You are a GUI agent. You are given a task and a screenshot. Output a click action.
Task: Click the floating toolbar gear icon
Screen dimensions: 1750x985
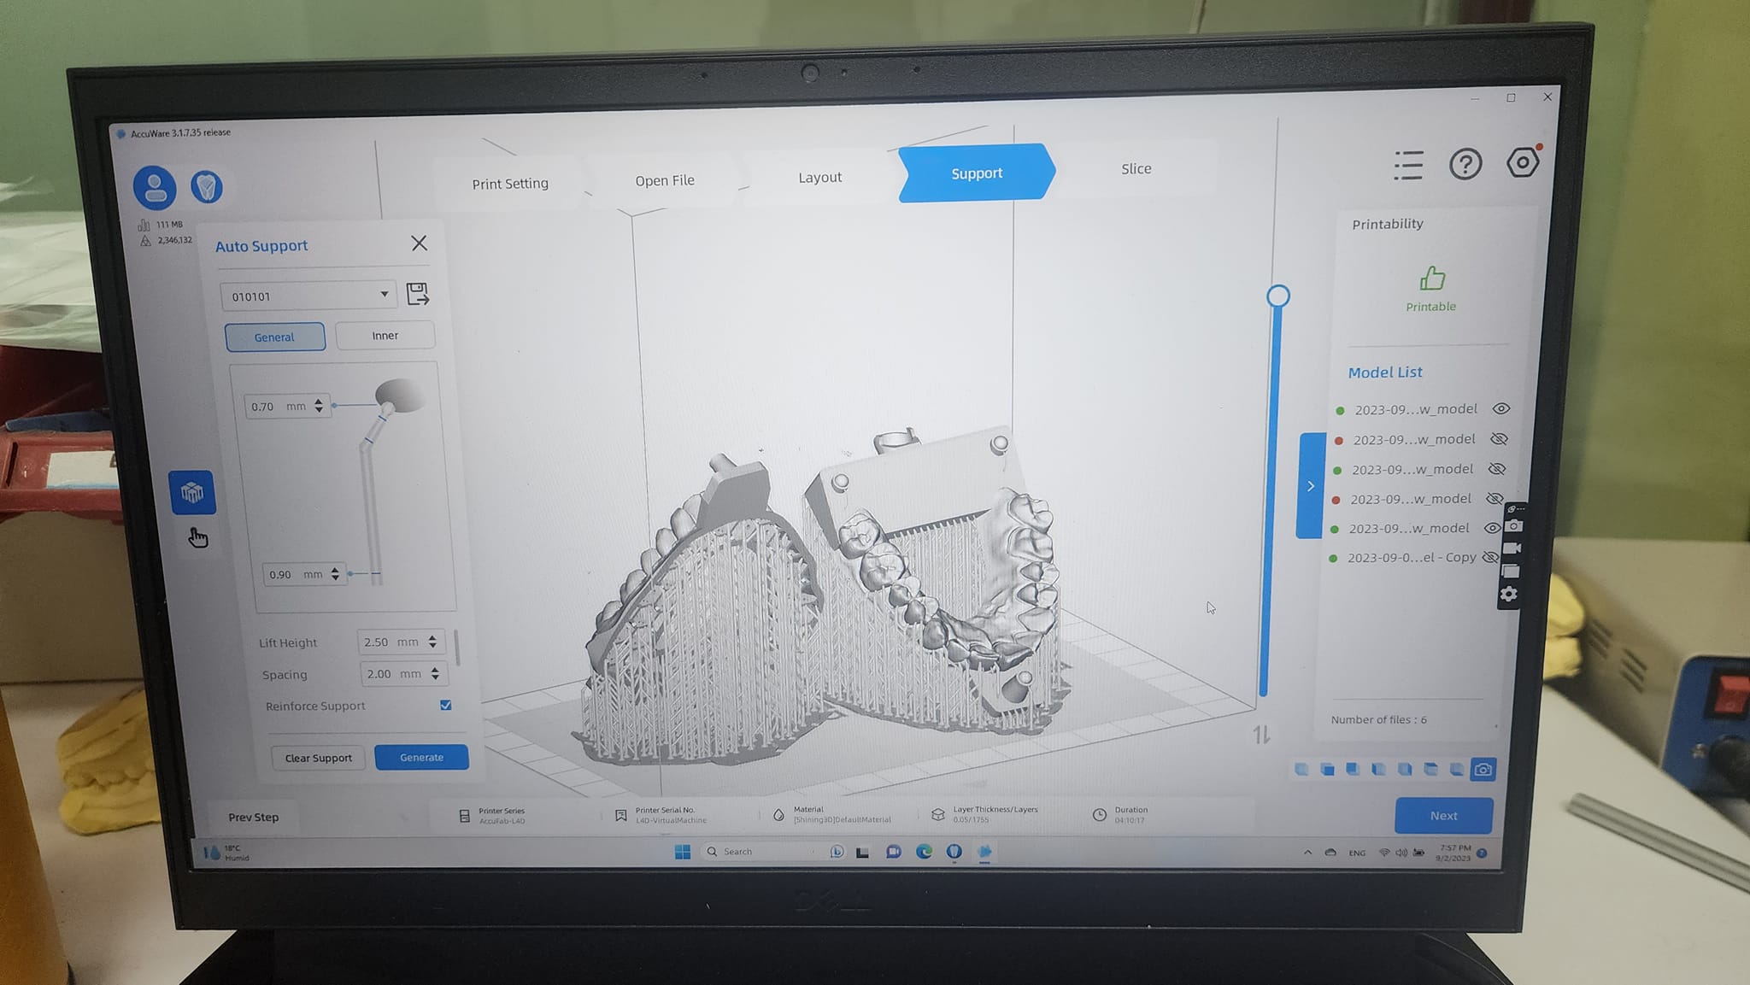(1509, 594)
